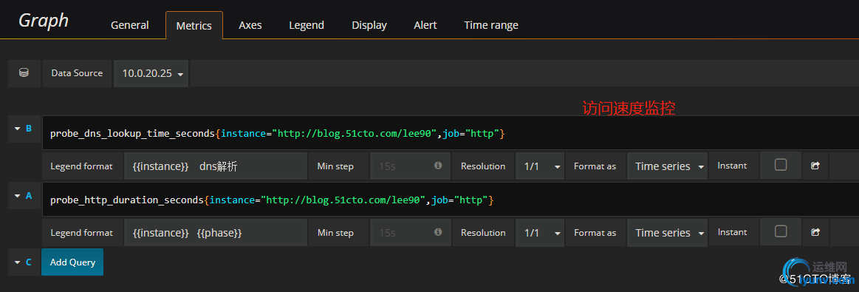
Task: Click share icon in query A row
Action: (815, 232)
